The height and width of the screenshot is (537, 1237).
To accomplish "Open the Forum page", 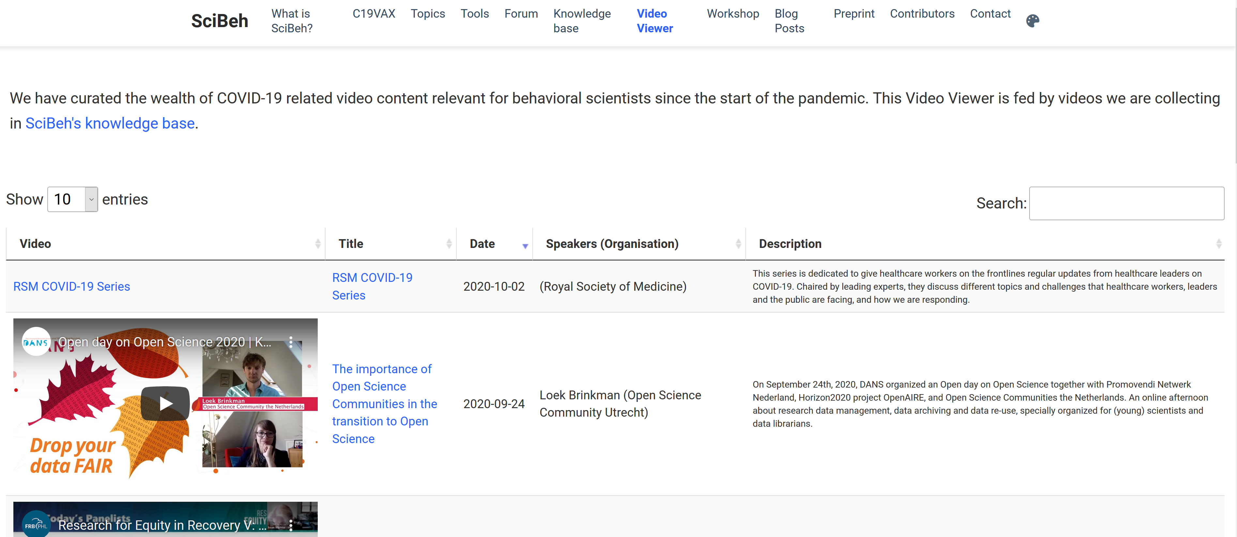I will click(x=521, y=14).
